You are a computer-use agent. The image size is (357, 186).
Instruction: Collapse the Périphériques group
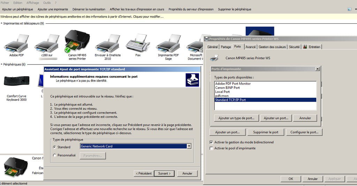(x=2, y=64)
